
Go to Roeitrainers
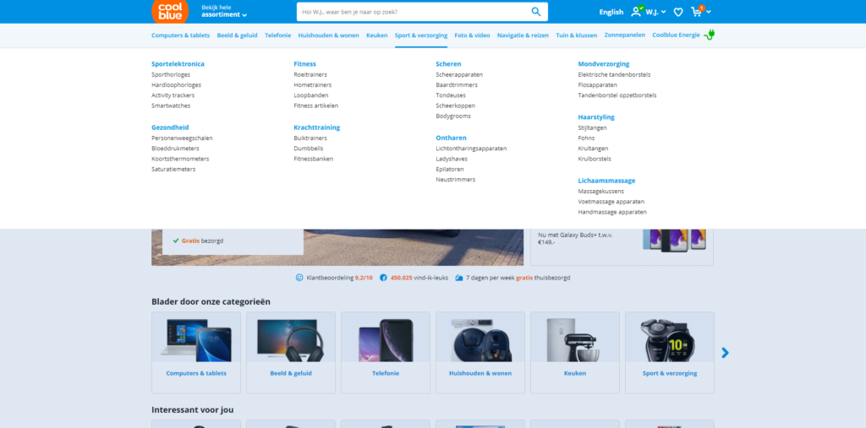pyautogui.click(x=310, y=74)
